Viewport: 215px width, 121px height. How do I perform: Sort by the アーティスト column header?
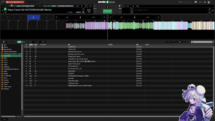[x=43, y=45]
